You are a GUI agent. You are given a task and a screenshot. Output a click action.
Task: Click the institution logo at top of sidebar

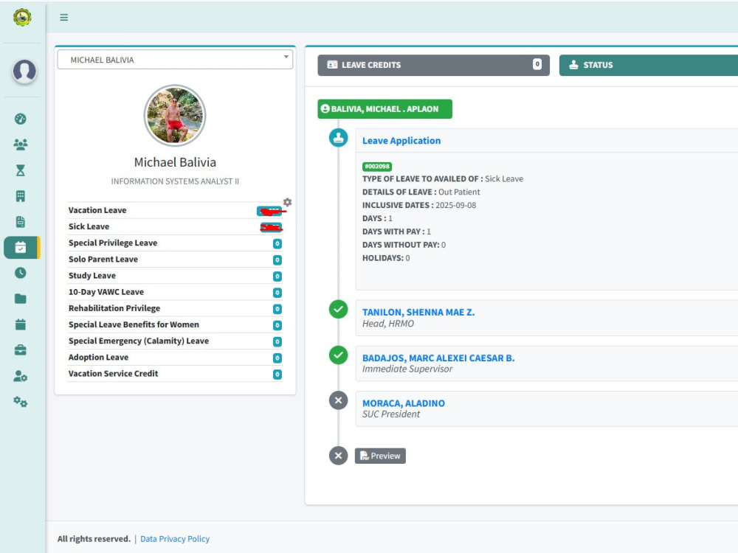point(22,18)
